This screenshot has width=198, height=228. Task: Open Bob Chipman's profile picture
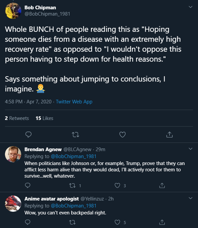(13, 11)
